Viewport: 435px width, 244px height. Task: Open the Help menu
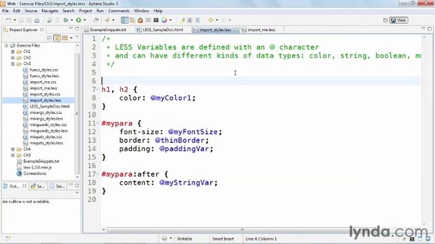click(158, 11)
